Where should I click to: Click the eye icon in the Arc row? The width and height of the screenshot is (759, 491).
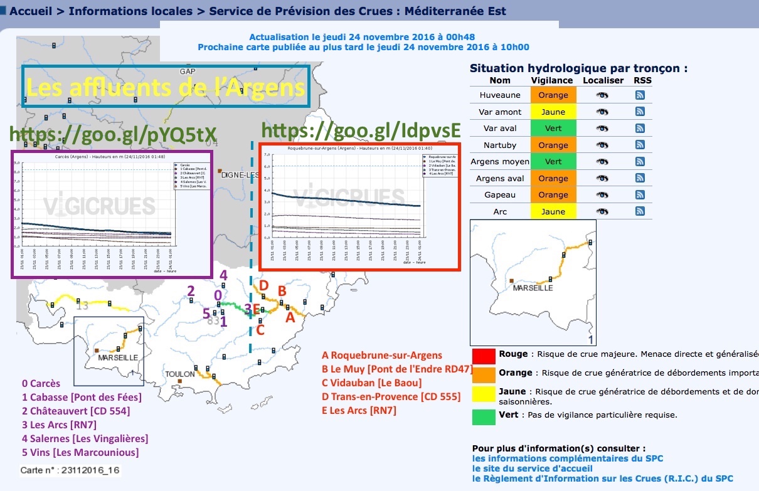tap(603, 211)
